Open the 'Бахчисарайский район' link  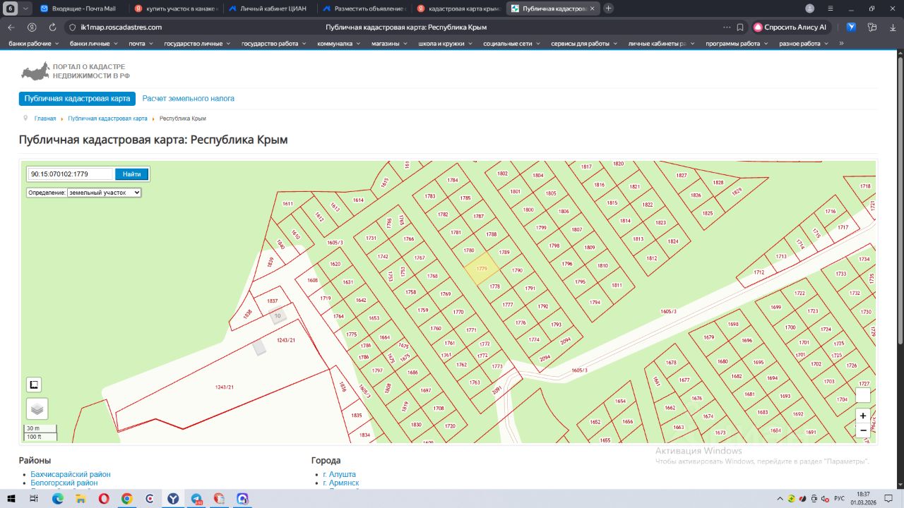click(x=71, y=474)
